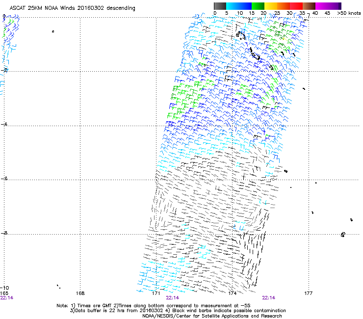
Task: Click the purple 22:14 time below longitude 165
Action: coord(7,298)
